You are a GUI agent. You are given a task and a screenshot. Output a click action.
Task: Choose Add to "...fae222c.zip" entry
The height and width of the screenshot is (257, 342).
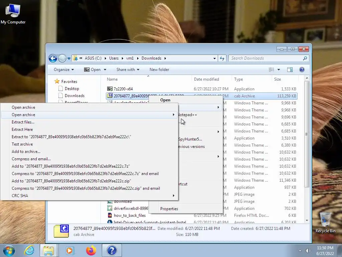coord(89,181)
